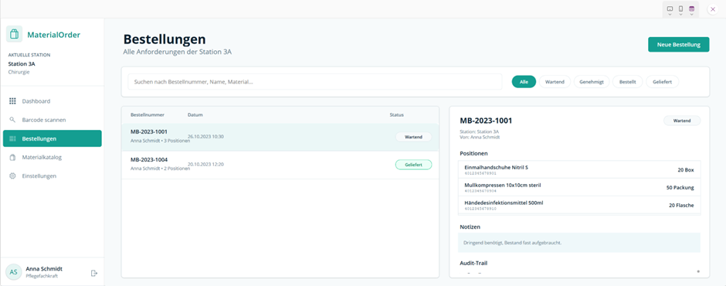Expand the chevron under the desktop icon
Screen dimensions: 726x286
click(670, 15)
